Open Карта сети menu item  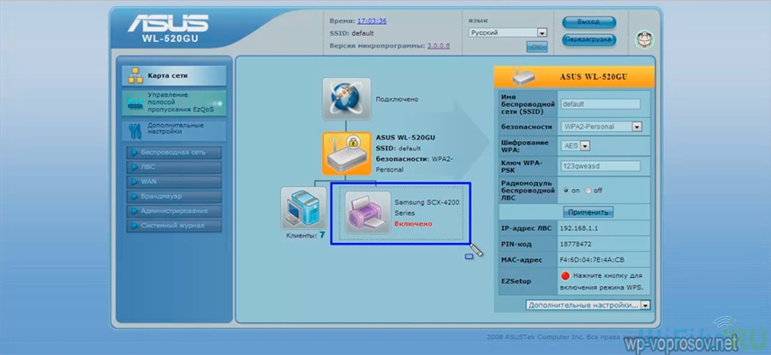174,76
